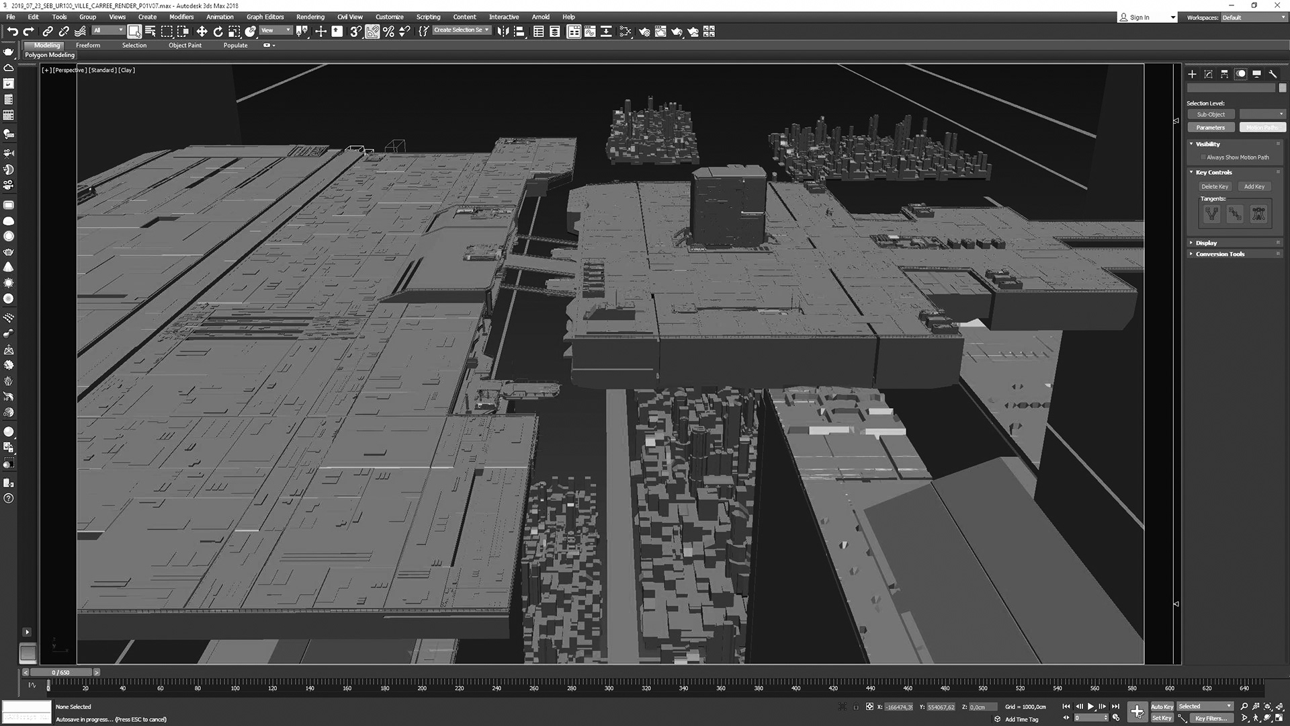The height and width of the screenshot is (726, 1290).
Task: Enable Always Show Motion Path checkbox
Action: coord(1203,157)
